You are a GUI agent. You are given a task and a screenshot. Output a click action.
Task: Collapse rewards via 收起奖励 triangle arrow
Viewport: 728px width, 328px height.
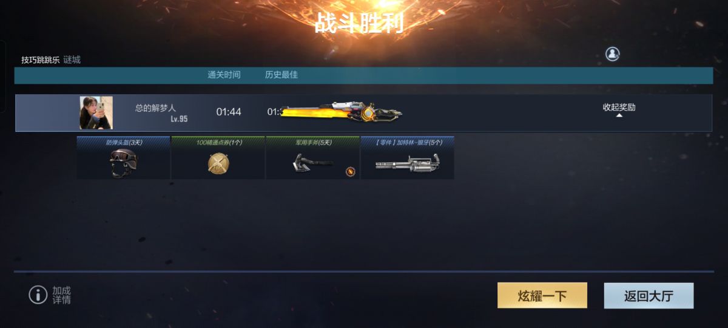tap(619, 115)
